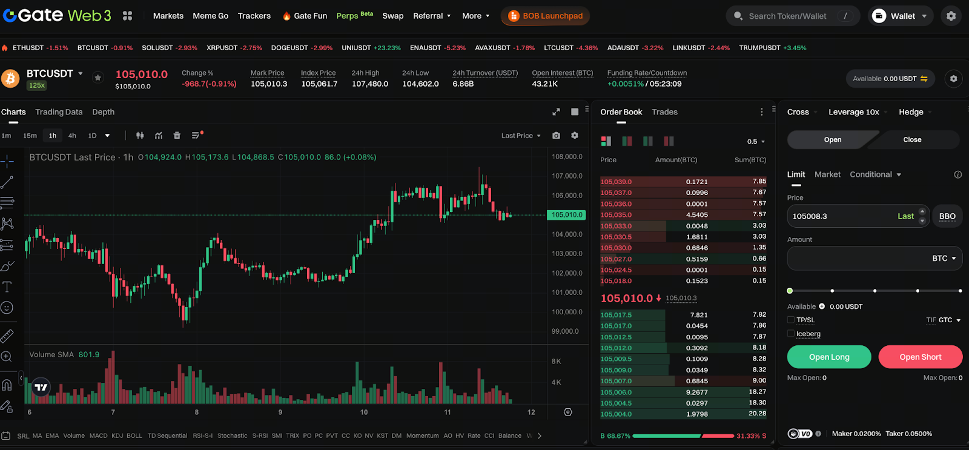
Task: Select the Market order tab
Action: pyautogui.click(x=827, y=174)
